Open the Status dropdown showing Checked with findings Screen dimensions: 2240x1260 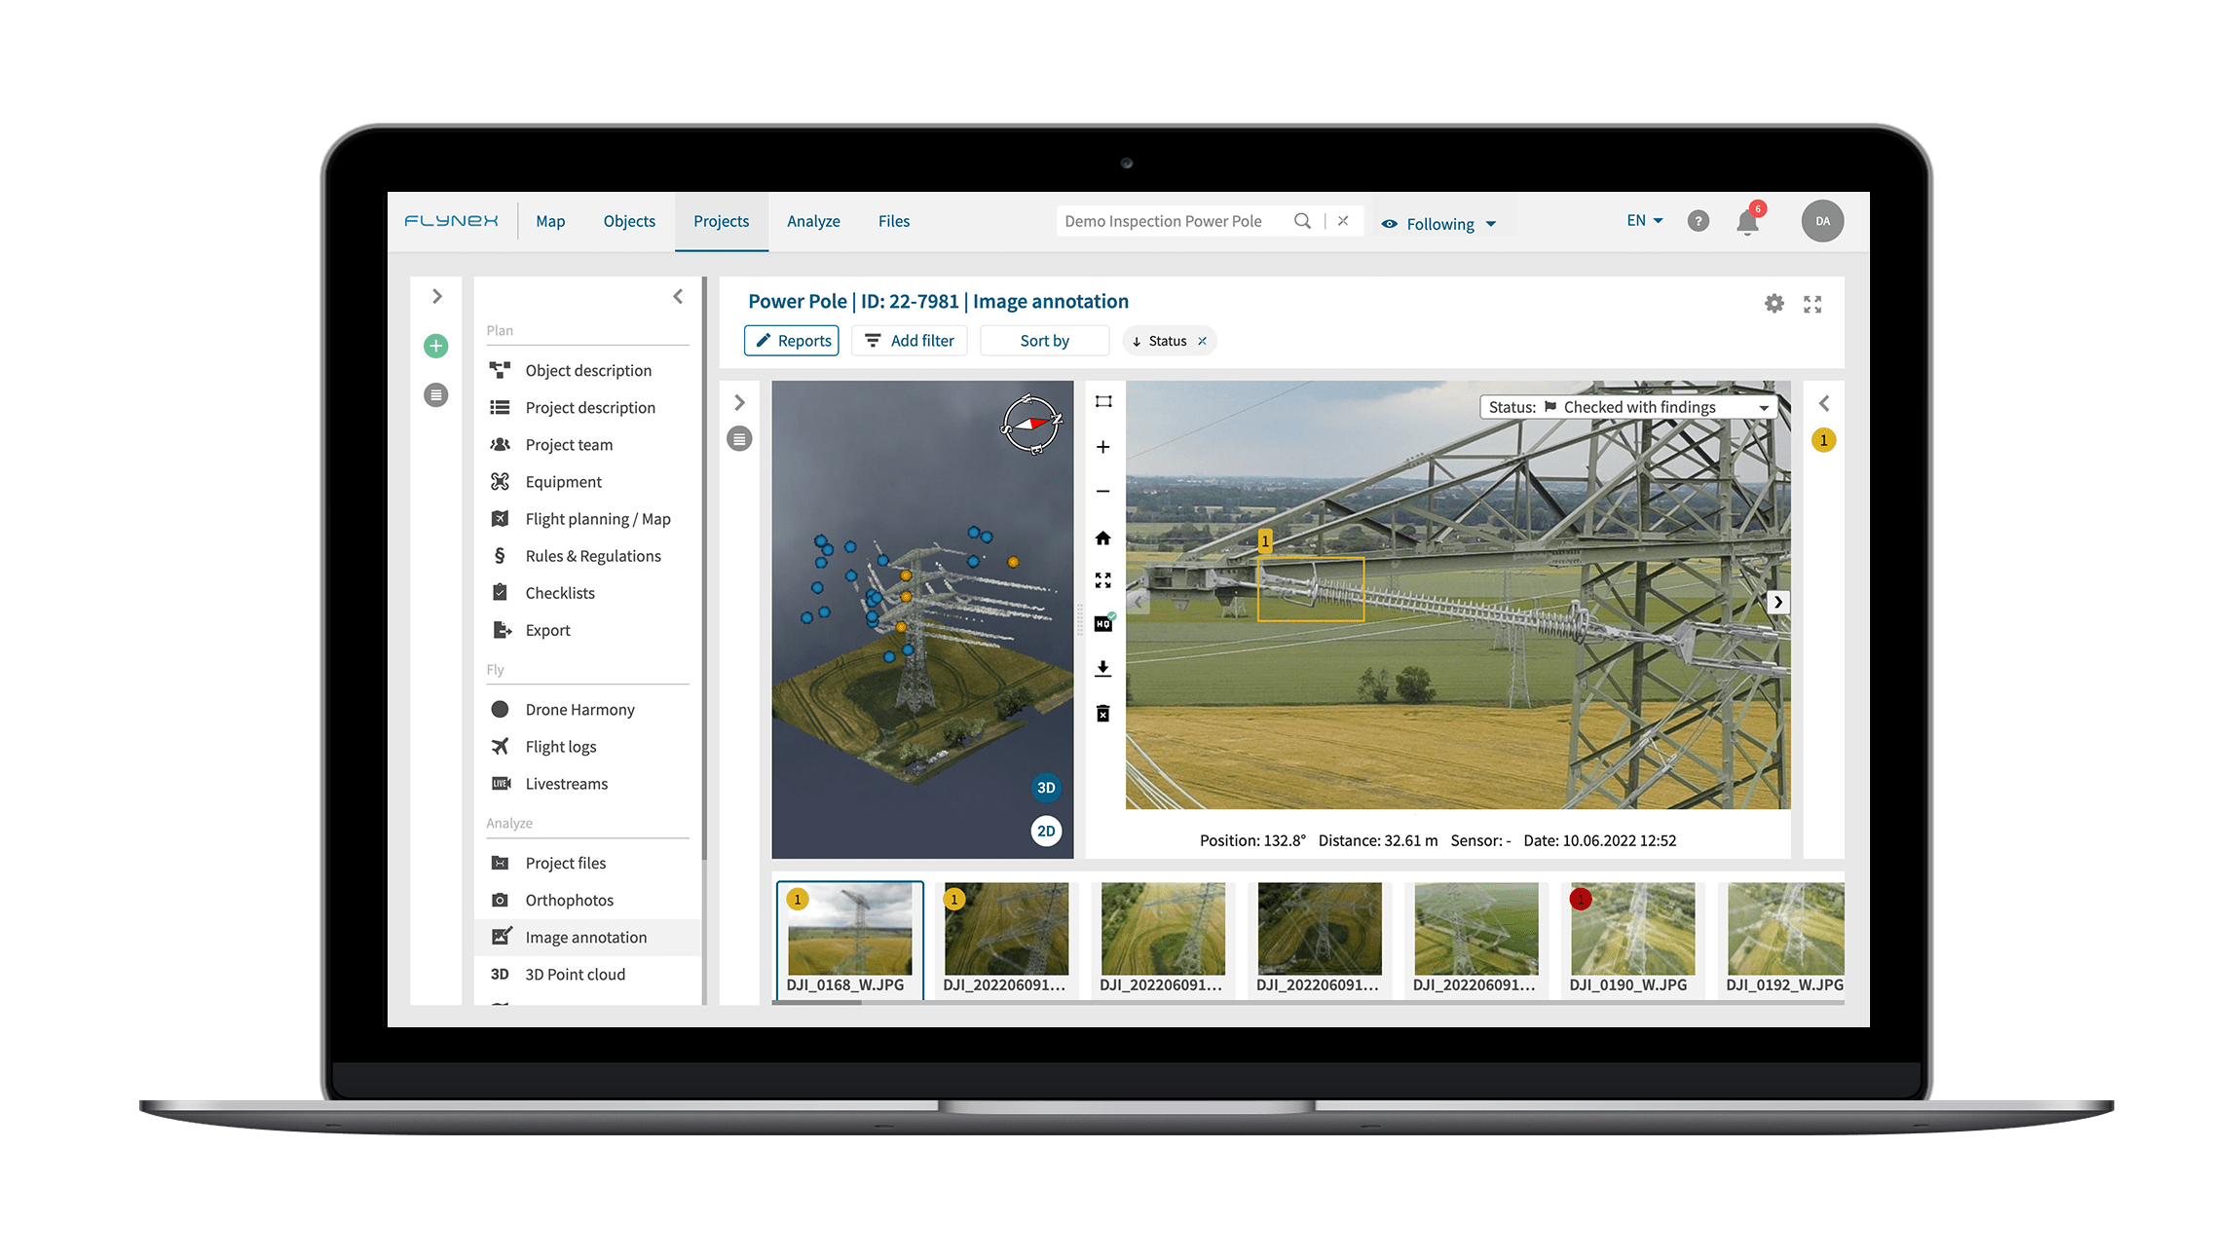[1626, 406]
